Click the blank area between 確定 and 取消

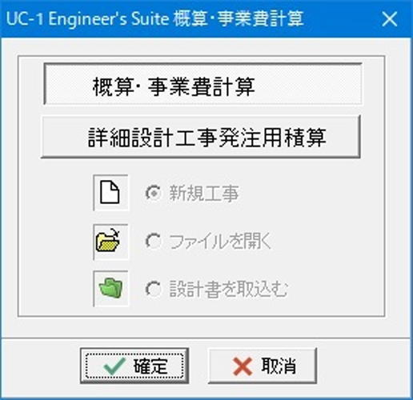[198, 366]
